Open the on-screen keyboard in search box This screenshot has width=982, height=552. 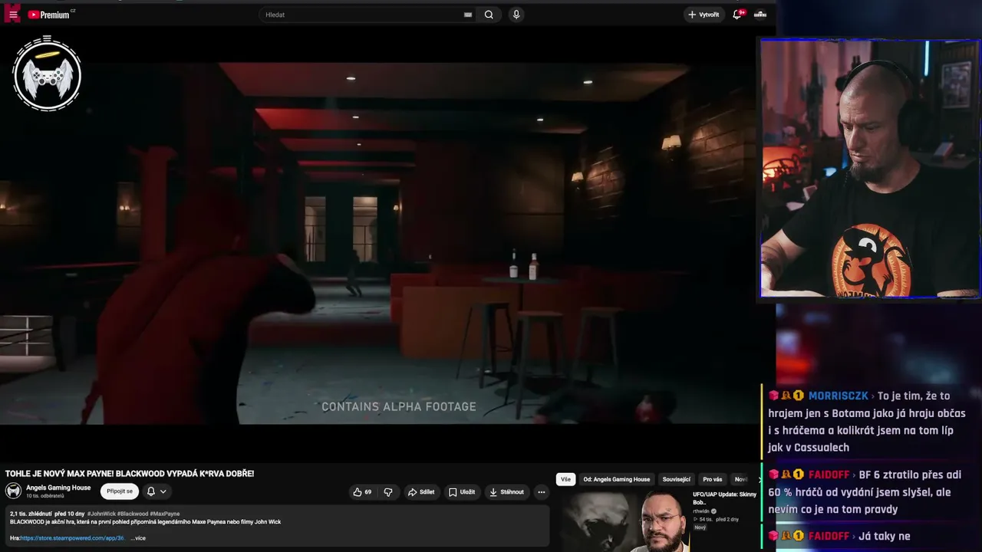(468, 15)
